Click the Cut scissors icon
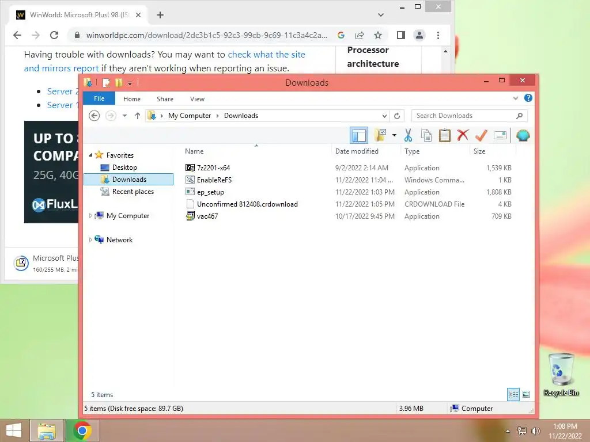The height and width of the screenshot is (442, 590). pyautogui.click(x=408, y=135)
